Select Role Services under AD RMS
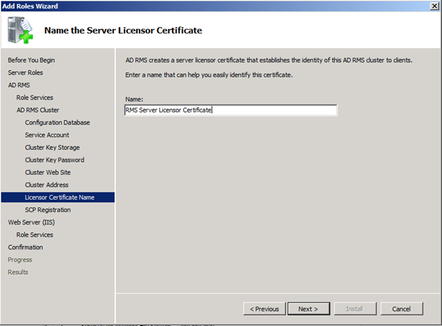This screenshot has width=442, height=326. 35,97
